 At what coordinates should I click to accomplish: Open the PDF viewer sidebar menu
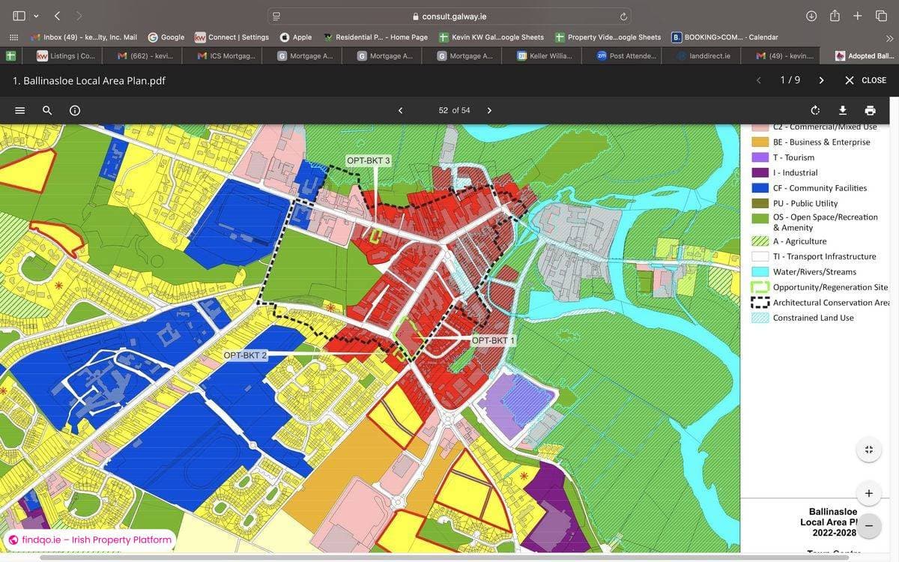pyautogui.click(x=20, y=110)
